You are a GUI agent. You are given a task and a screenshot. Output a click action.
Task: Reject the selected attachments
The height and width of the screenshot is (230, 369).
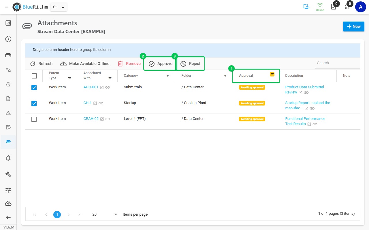pos(191,64)
